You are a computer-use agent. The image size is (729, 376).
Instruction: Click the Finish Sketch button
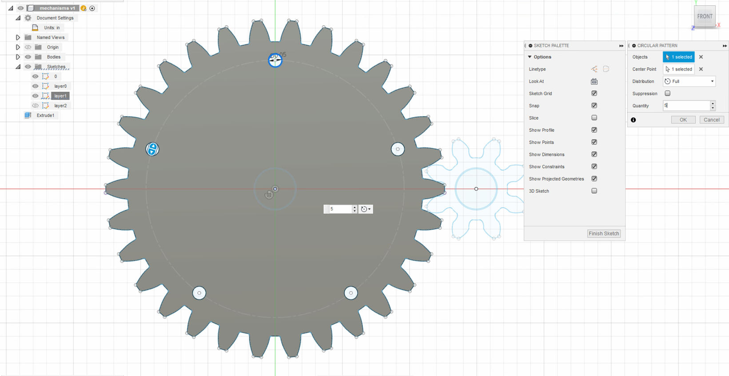click(x=604, y=234)
